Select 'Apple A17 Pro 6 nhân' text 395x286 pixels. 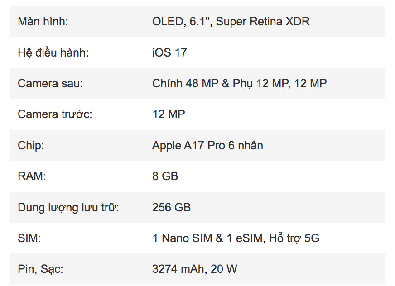208,146
